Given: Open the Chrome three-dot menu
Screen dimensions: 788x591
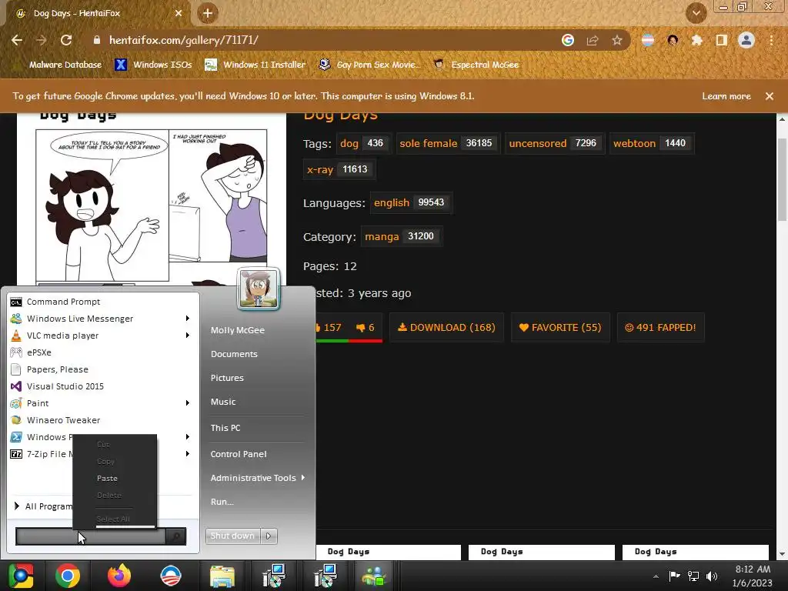Looking at the screenshot, I should (771, 40).
